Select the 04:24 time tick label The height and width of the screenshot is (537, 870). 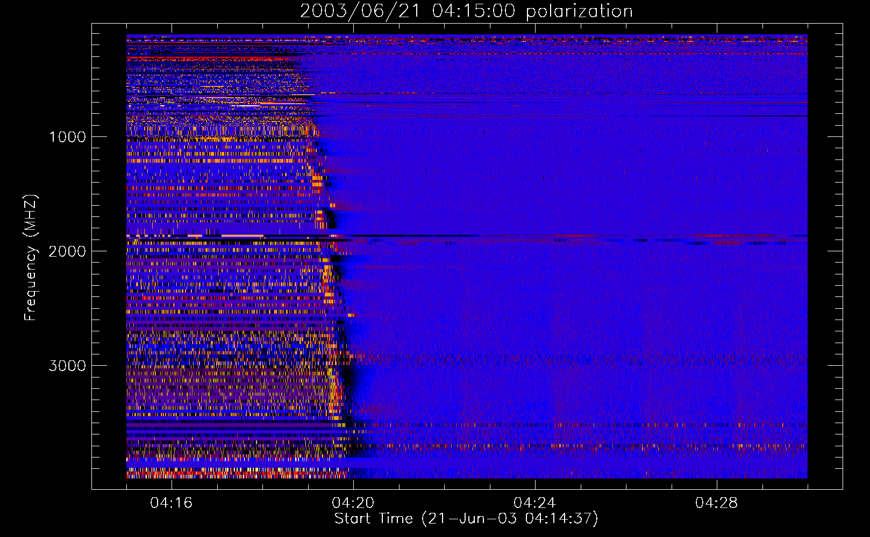(x=535, y=503)
